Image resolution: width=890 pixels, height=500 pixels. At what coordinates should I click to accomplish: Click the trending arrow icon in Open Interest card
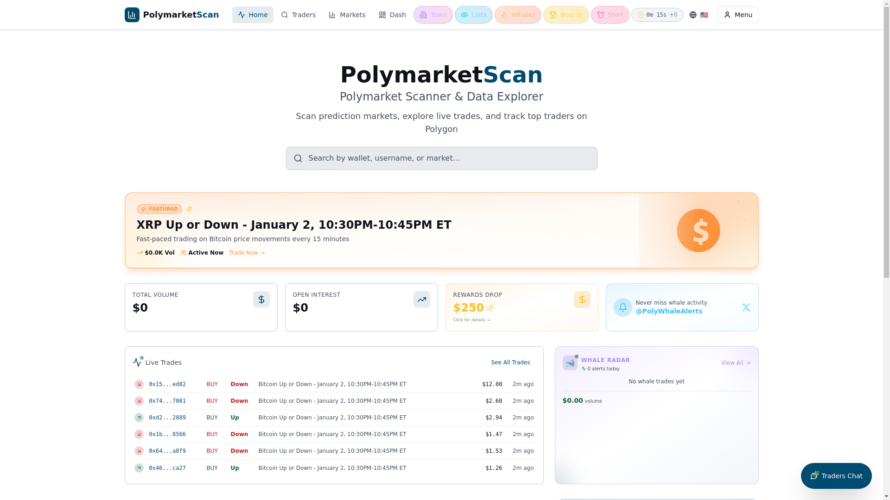[x=422, y=300]
